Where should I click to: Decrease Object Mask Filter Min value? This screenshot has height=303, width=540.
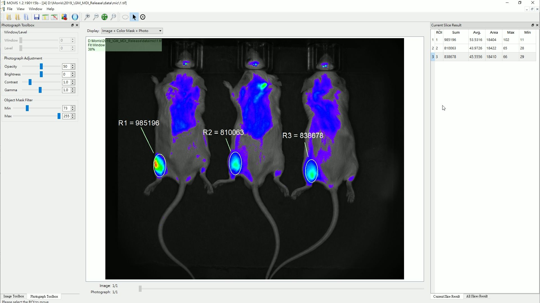point(73,110)
